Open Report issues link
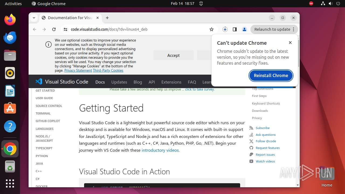Viewport: 345px width, 194px height. point(265,155)
